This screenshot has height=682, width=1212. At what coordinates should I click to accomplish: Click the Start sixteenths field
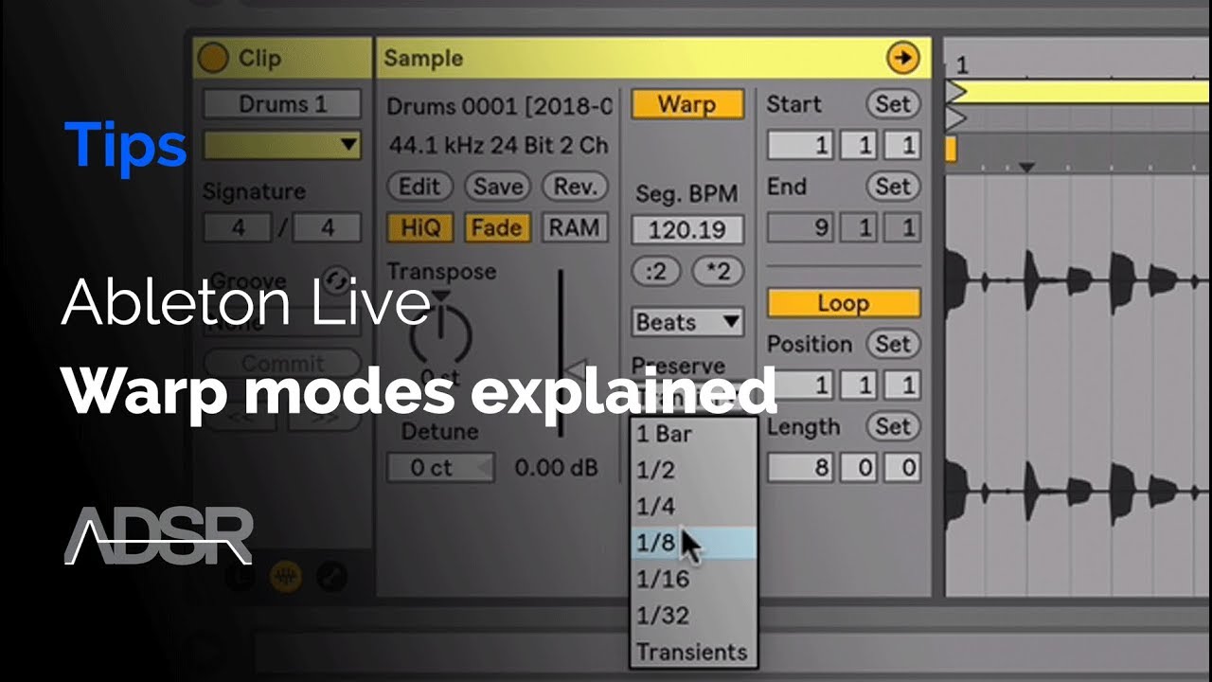(902, 145)
